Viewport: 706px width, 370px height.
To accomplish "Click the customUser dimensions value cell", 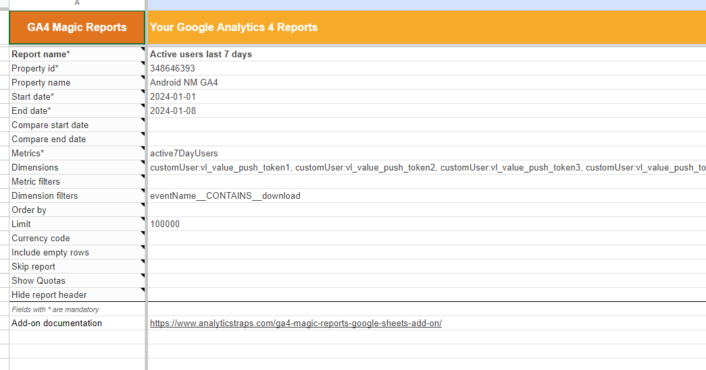I will point(427,168).
